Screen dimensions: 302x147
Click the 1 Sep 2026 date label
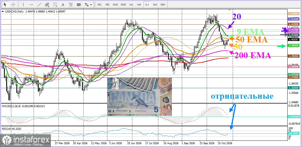[188, 144]
